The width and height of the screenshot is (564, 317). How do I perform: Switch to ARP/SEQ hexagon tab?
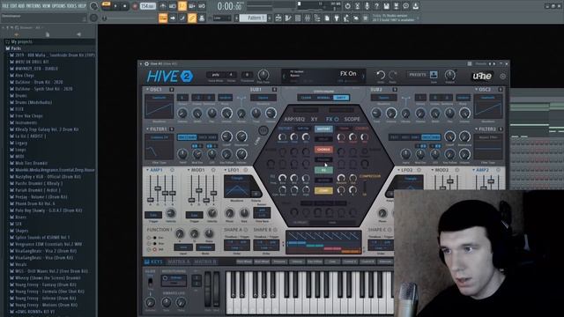click(294, 119)
